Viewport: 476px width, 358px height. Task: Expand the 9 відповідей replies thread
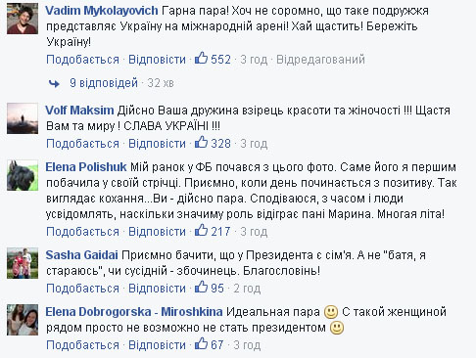pos(104,83)
